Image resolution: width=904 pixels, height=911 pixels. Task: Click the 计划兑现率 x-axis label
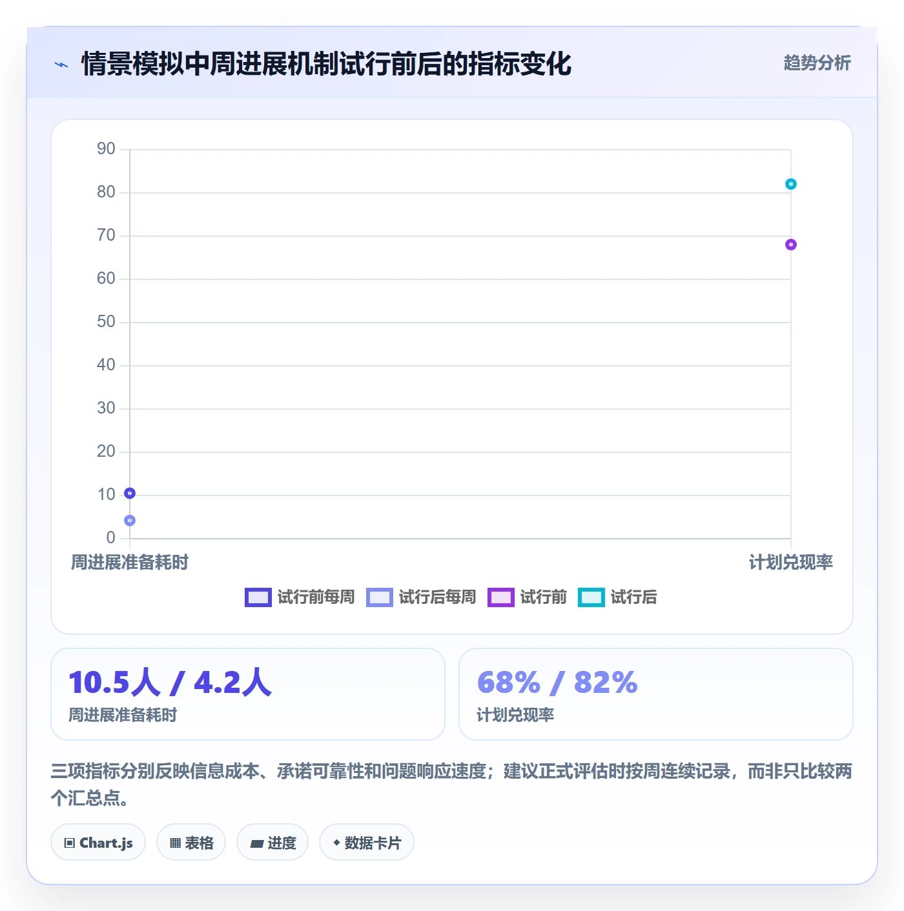[791, 563]
